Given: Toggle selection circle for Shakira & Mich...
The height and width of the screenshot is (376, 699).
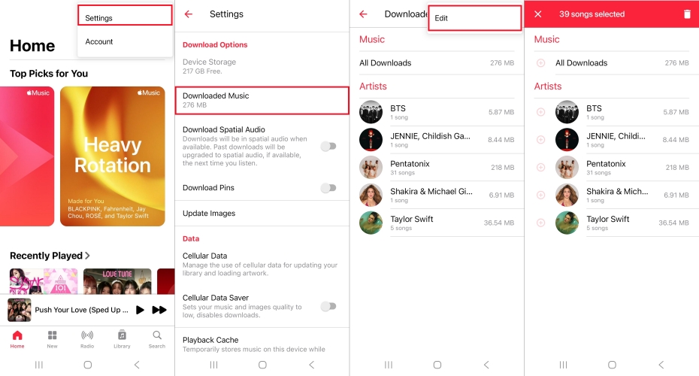Looking at the screenshot, I should pos(540,195).
